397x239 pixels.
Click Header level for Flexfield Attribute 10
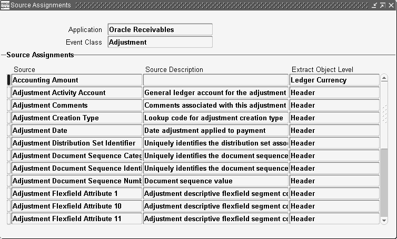334,206
